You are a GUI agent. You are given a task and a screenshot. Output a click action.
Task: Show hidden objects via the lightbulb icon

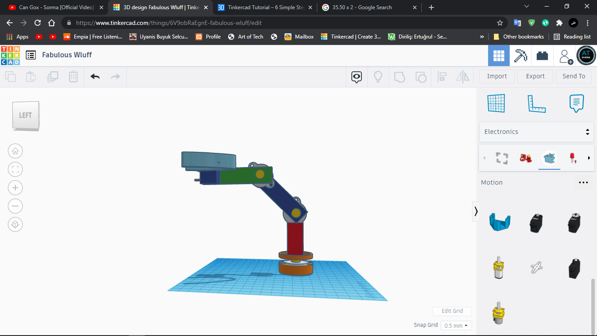pyautogui.click(x=378, y=77)
